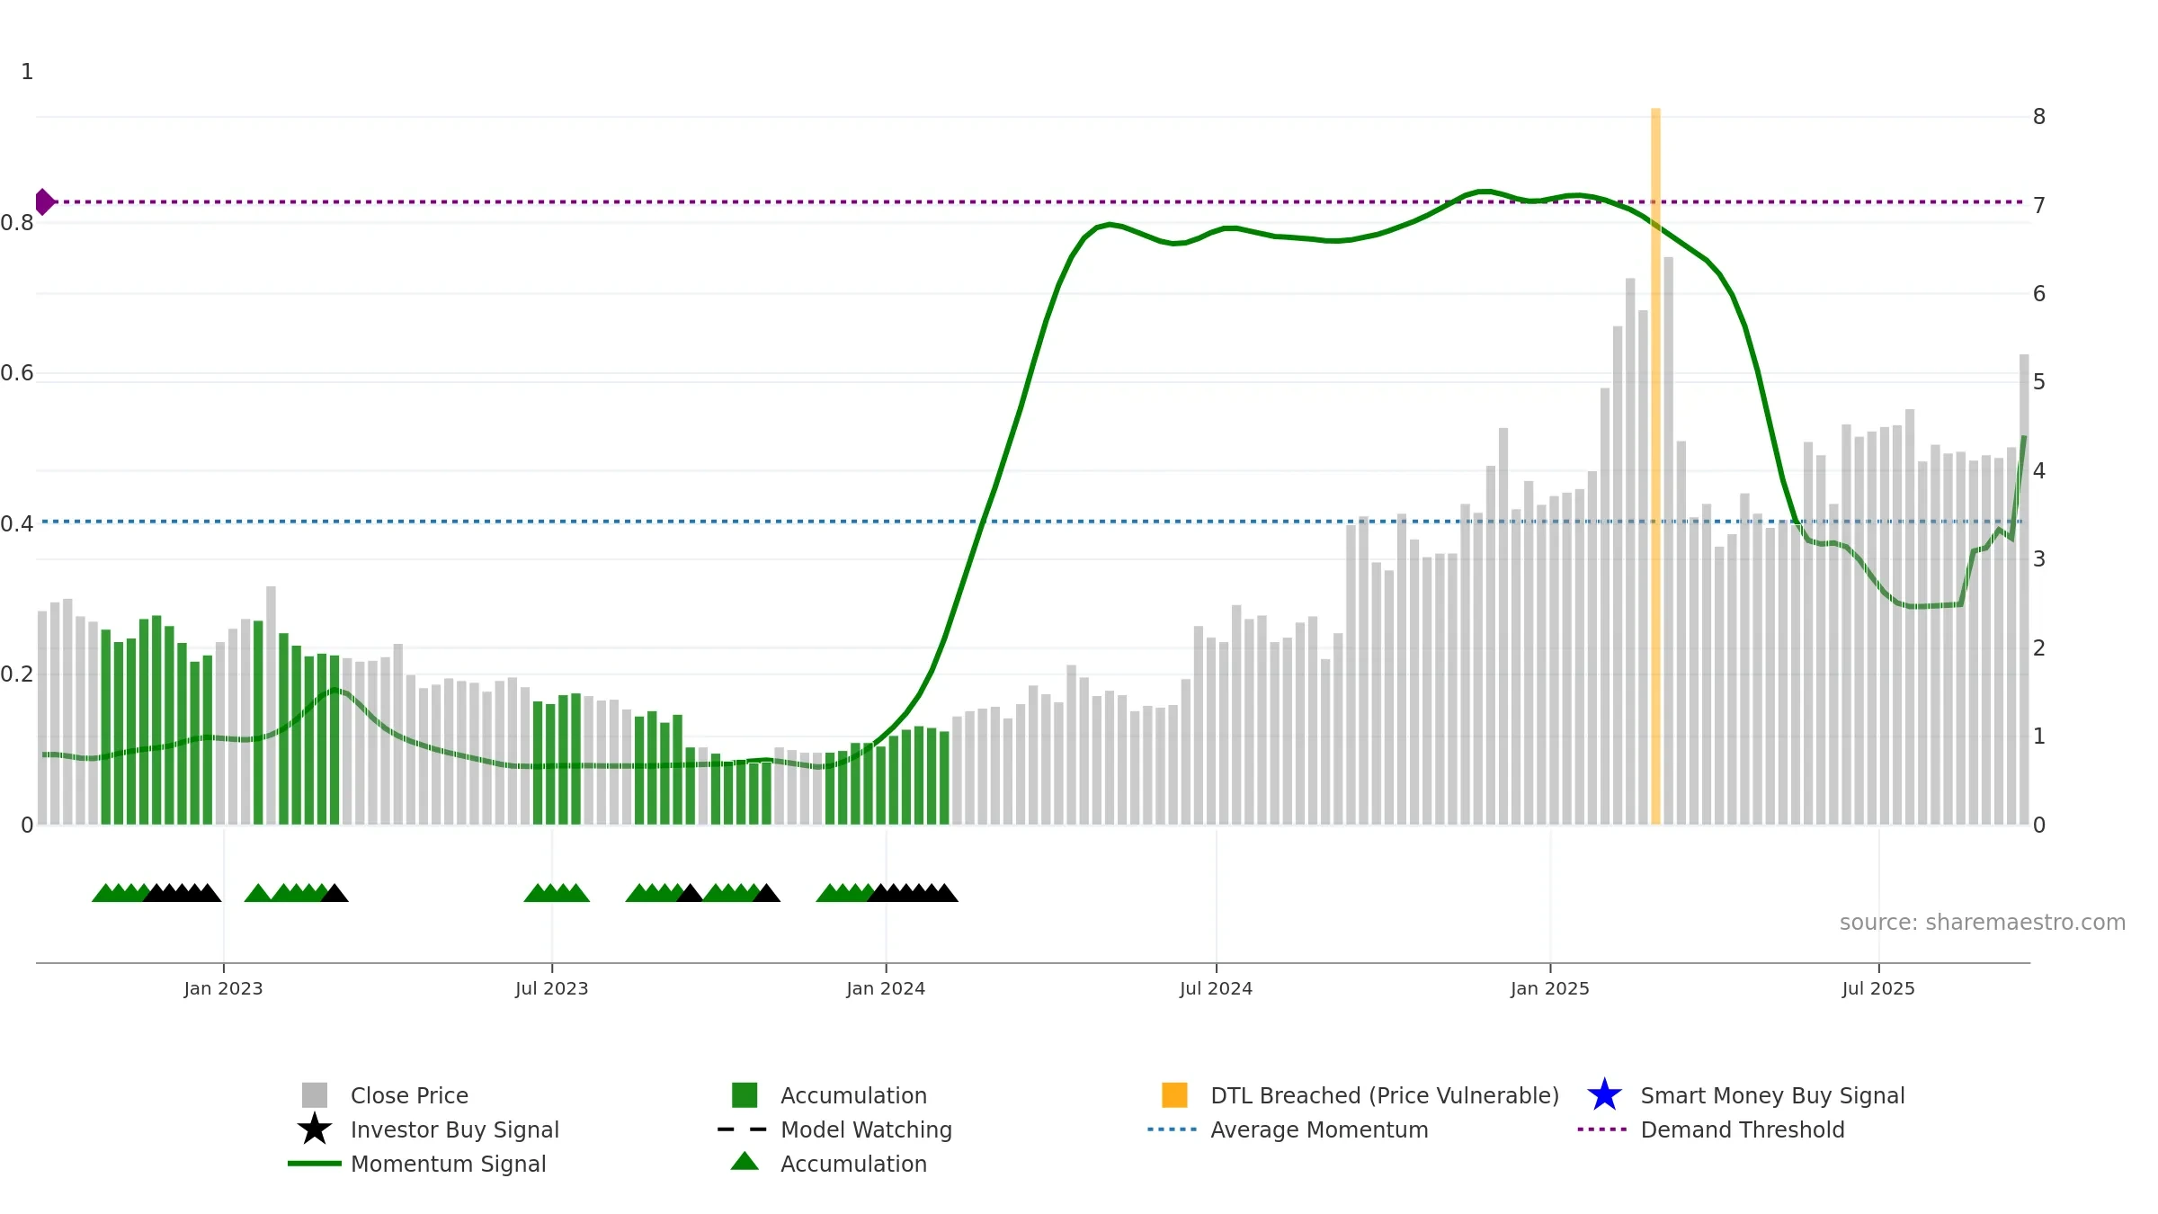Toggle the Demand Threshold legend label
This screenshot has height=1214, width=2158.
pyautogui.click(x=1743, y=1129)
